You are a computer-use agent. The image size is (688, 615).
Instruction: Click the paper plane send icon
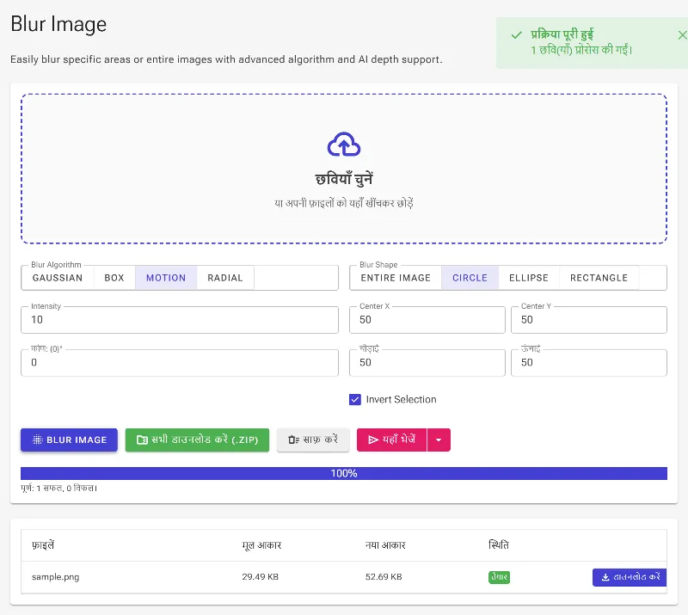(373, 440)
